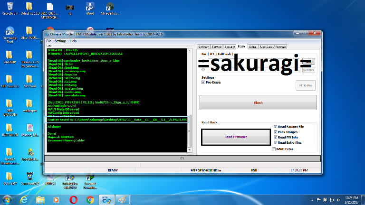Open the lg desktop icon
This screenshot has height=205, width=365.
70,9
